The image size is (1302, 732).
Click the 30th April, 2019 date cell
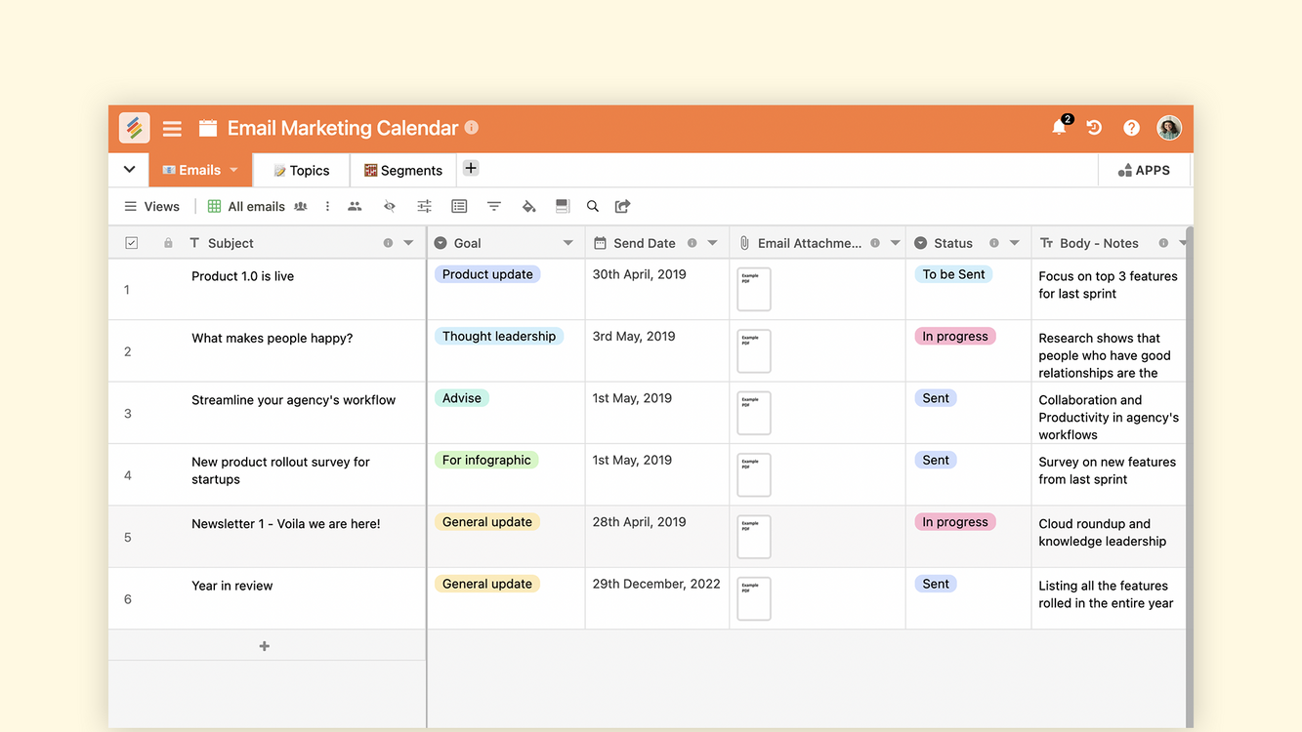pos(657,289)
